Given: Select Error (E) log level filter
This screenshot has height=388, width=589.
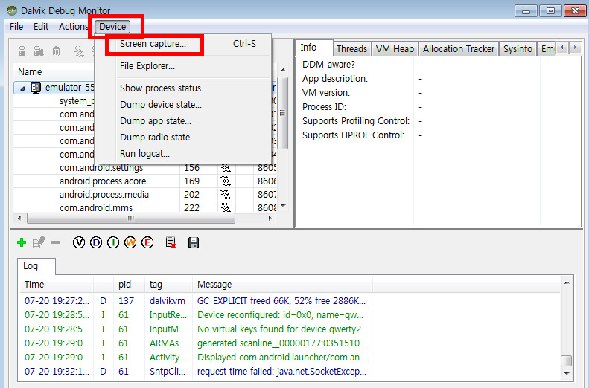Looking at the screenshot, I should click(147, 242).
